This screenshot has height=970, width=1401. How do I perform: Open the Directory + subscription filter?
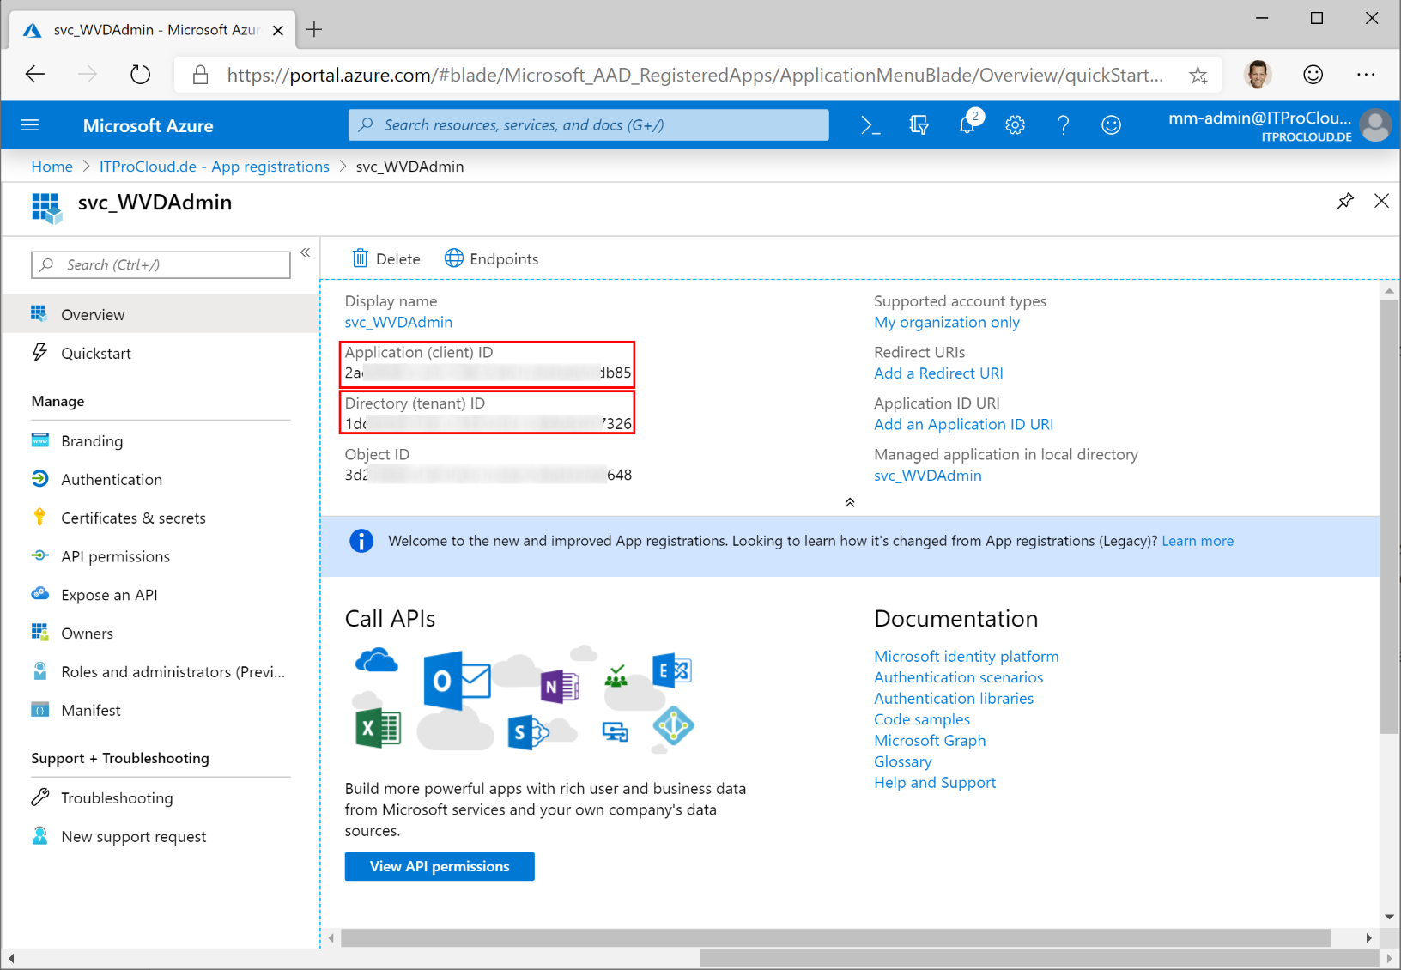click(x=919, y=125)
